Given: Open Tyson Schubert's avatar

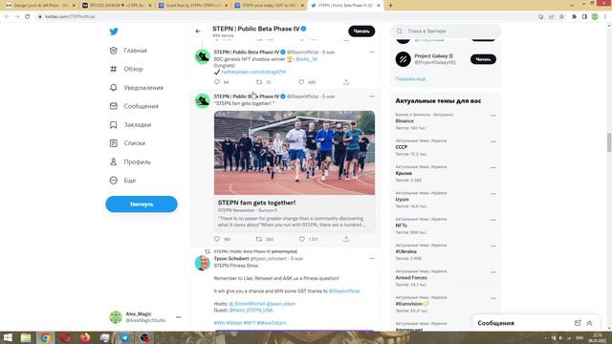Looking at the screenshot, I should click(202, 263).
